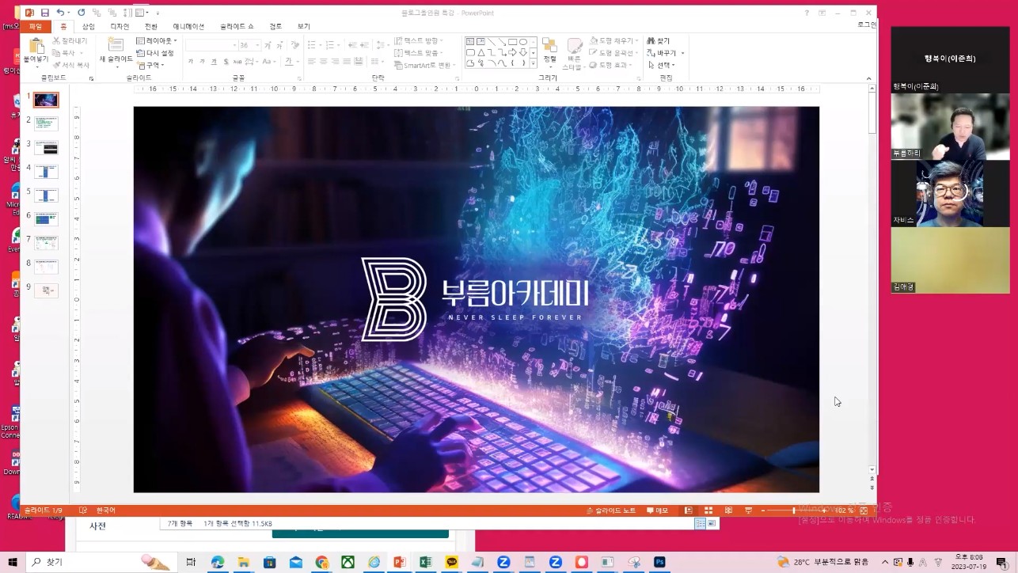Toggle Bold (가) text formatting
Viewport: 1018px width, 573px height.
pos(191,61)
